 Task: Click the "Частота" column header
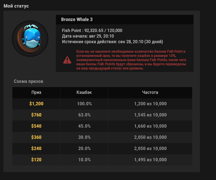(x=150, y=92)
